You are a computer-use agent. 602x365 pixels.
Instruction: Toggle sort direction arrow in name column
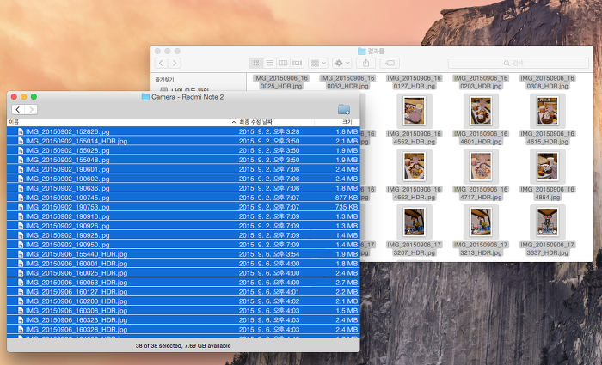tap(233, 122)
